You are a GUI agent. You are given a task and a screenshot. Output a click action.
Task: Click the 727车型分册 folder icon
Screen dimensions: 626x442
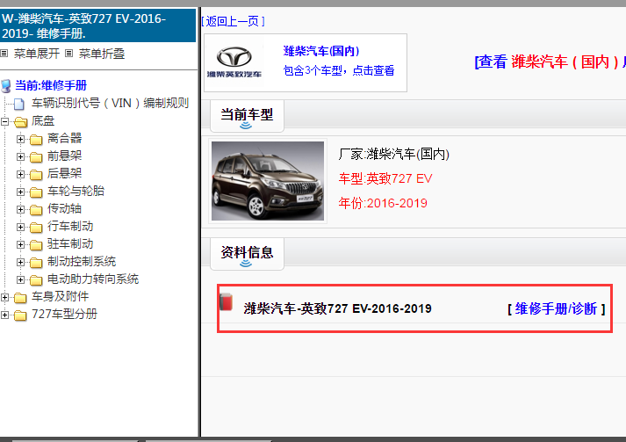click(x=20, y=315)
